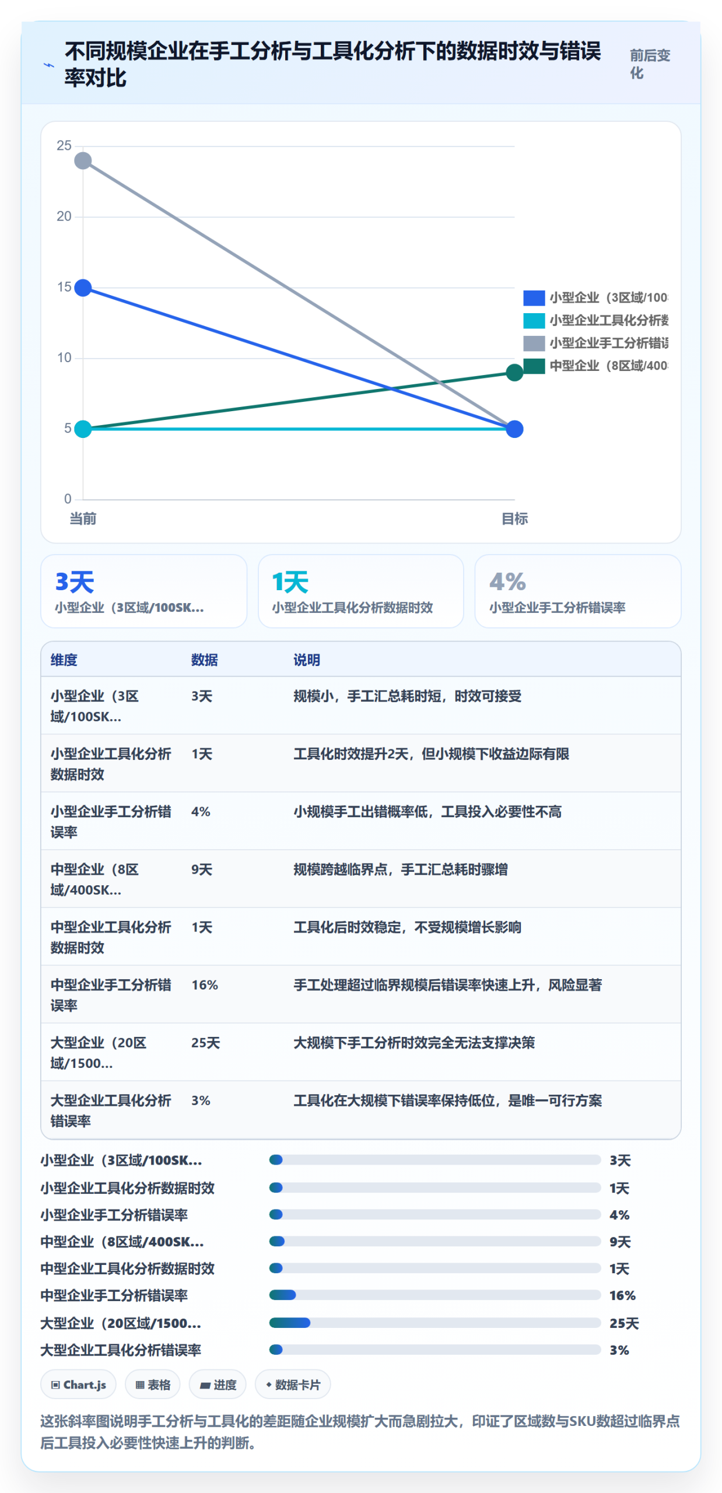Click the 前后变化 label in header
The height and width of the screenshot is (1493, 722).
pyautogui.click(x=649, y=64)
